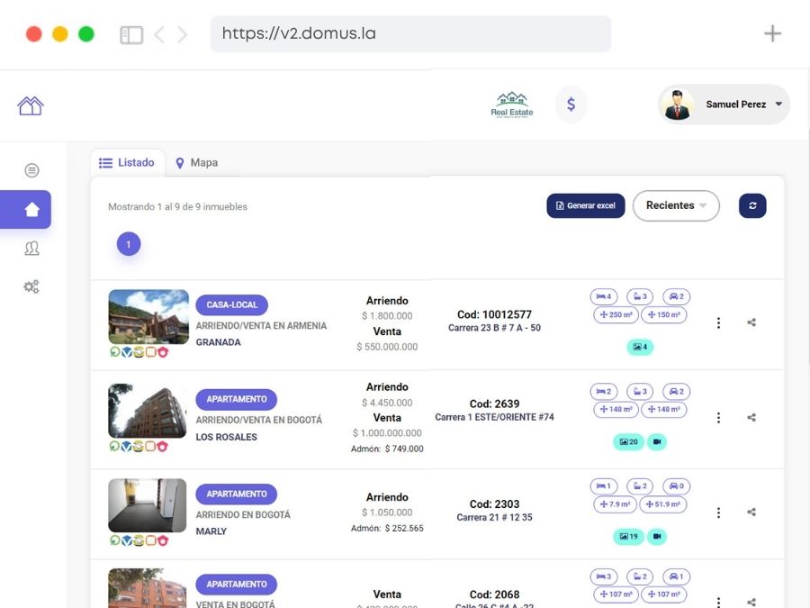Click the CASA-LOCAL property type tag
The width and height of the screenshot is (810, 608).
(x=232, y=304)
